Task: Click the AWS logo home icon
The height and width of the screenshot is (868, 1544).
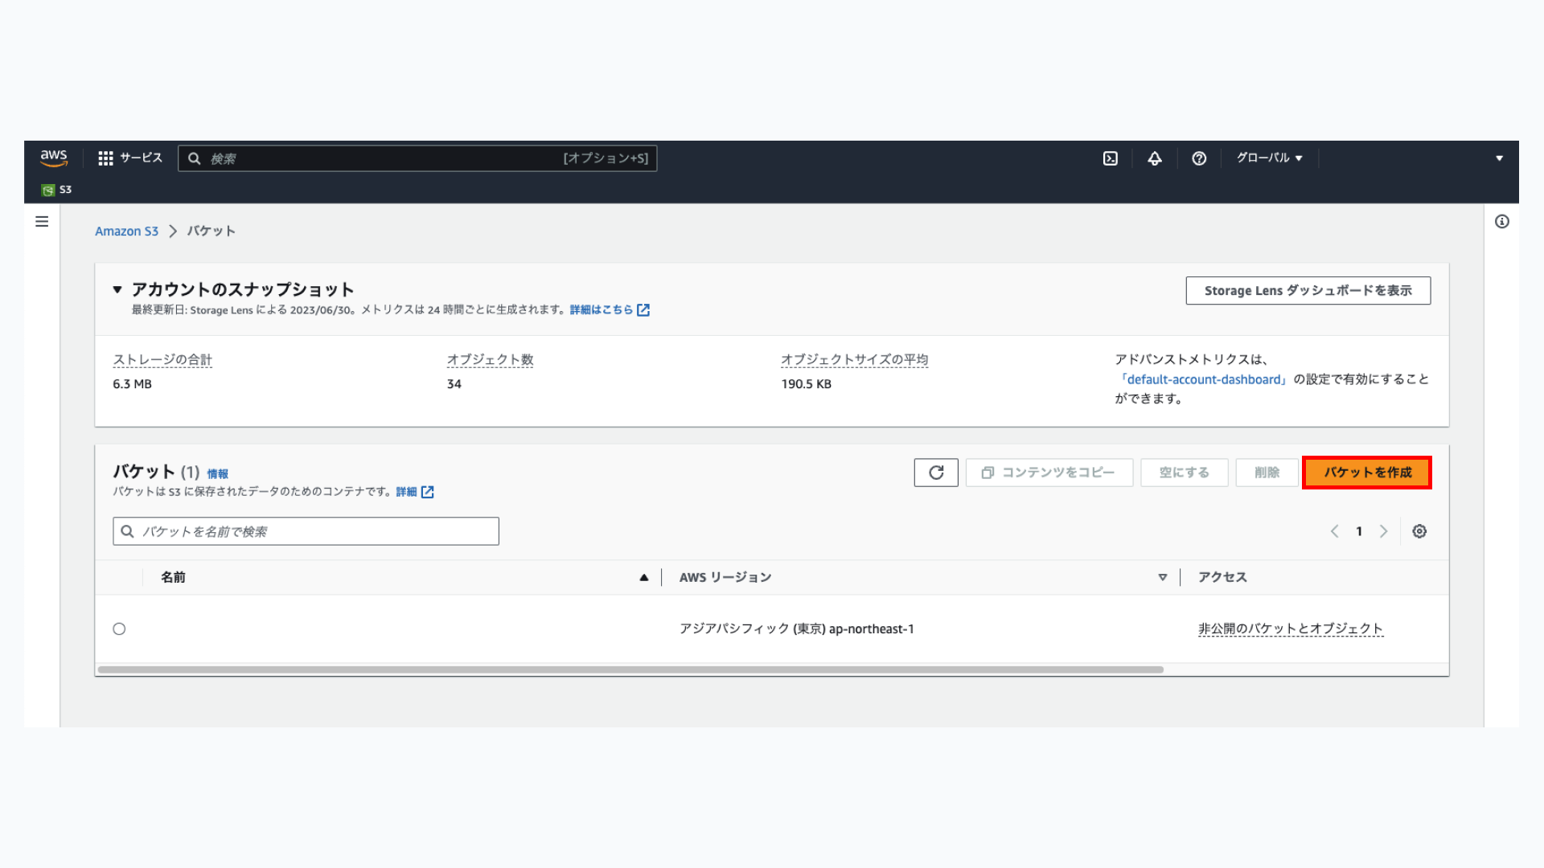Action: click(54, 158)
